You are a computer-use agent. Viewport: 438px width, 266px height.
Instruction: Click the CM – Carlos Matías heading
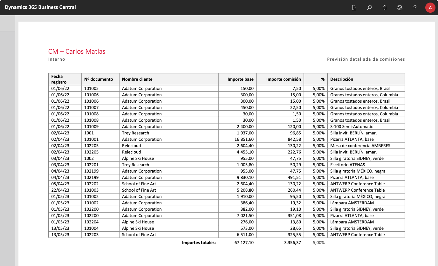(x=77, y=51)
